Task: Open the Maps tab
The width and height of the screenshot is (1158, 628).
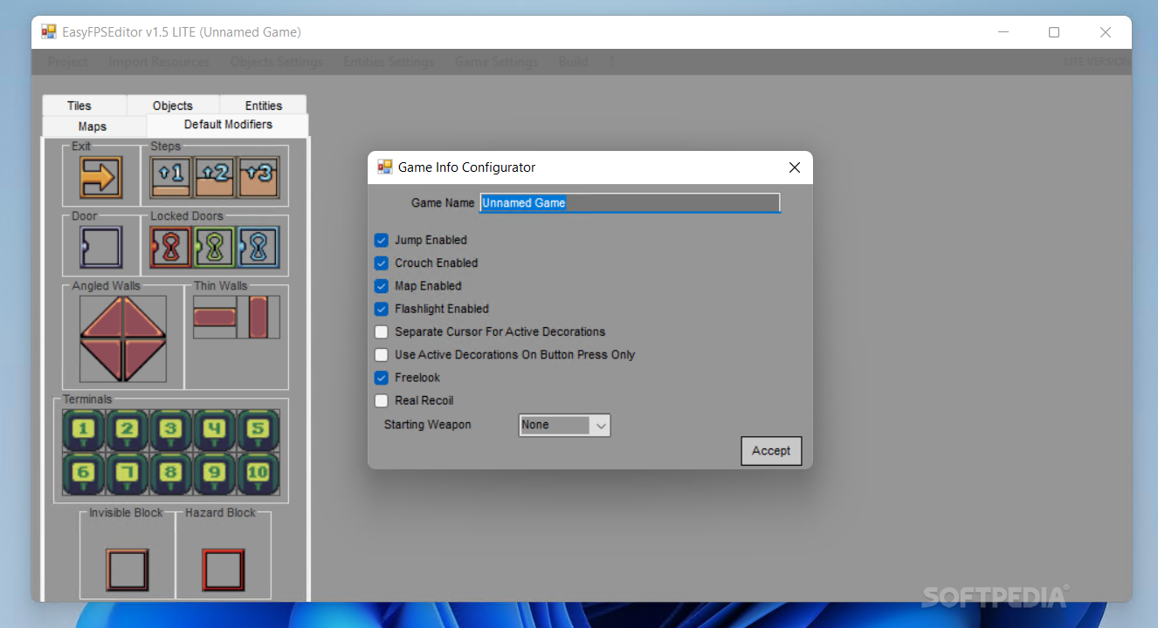Action: [93, 126]
